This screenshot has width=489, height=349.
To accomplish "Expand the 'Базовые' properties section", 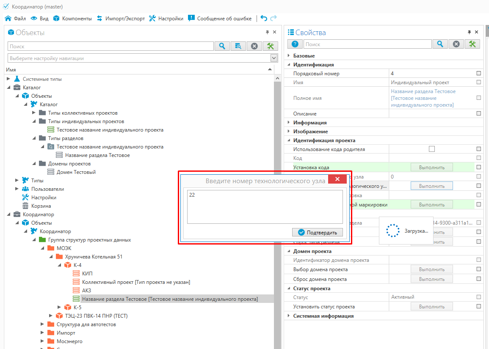I will pos(289,56).
